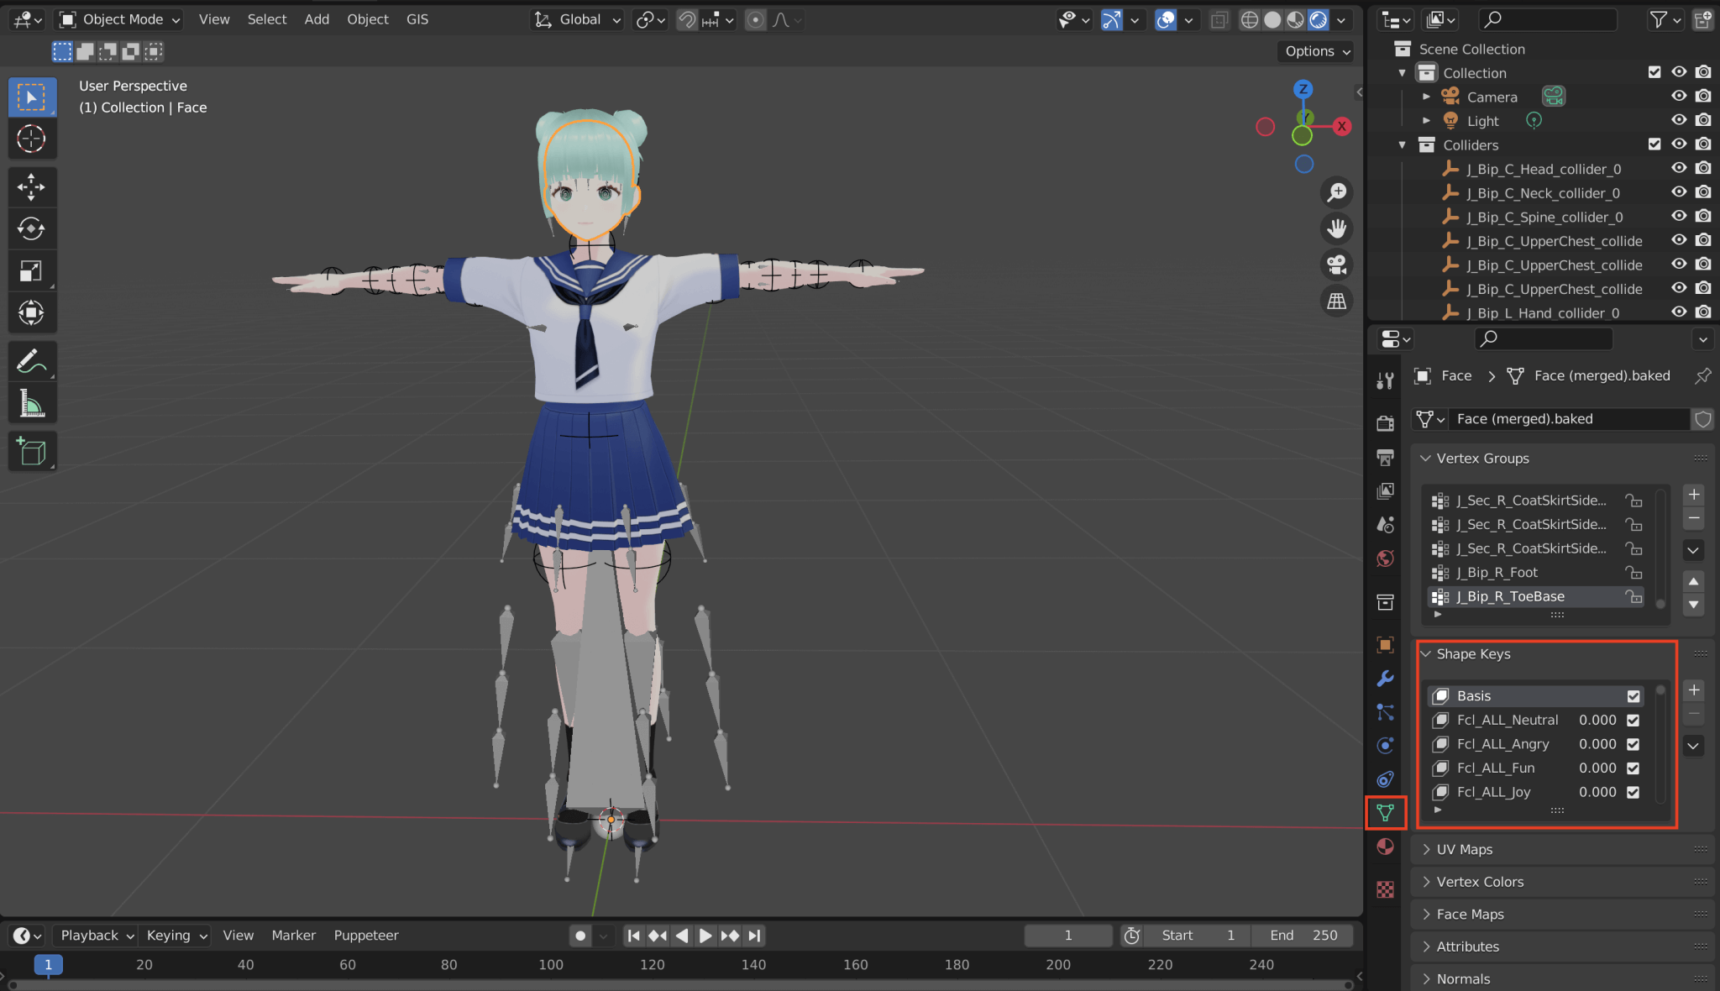
Task: Disable the Colliders collection checkbox
Action: [x=1654, y=144]
